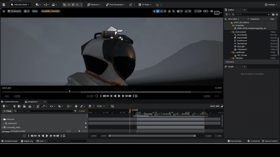This screenshot has height=157, width=280.
Task: Choose the Select objects cursor tool in viewport
Action: tap(154, 11)
